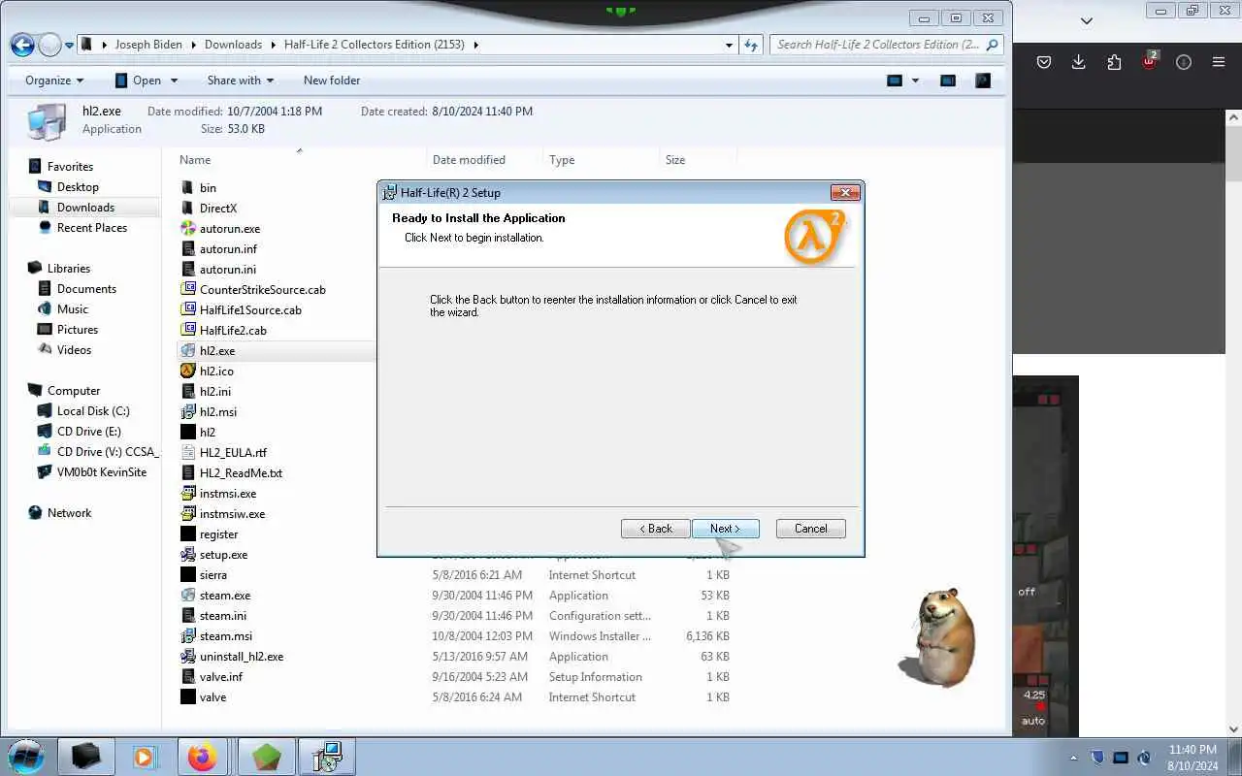1242x776 pixels.
Task: Open the Share with dropdown
Action: (x=241, y=81)
